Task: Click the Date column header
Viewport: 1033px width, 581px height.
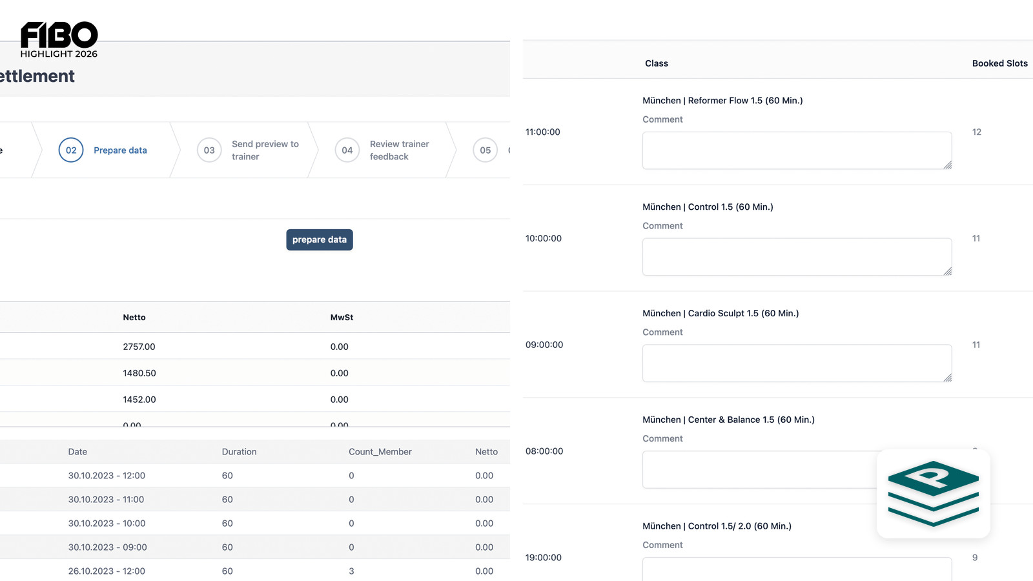Action: [77, 452]
